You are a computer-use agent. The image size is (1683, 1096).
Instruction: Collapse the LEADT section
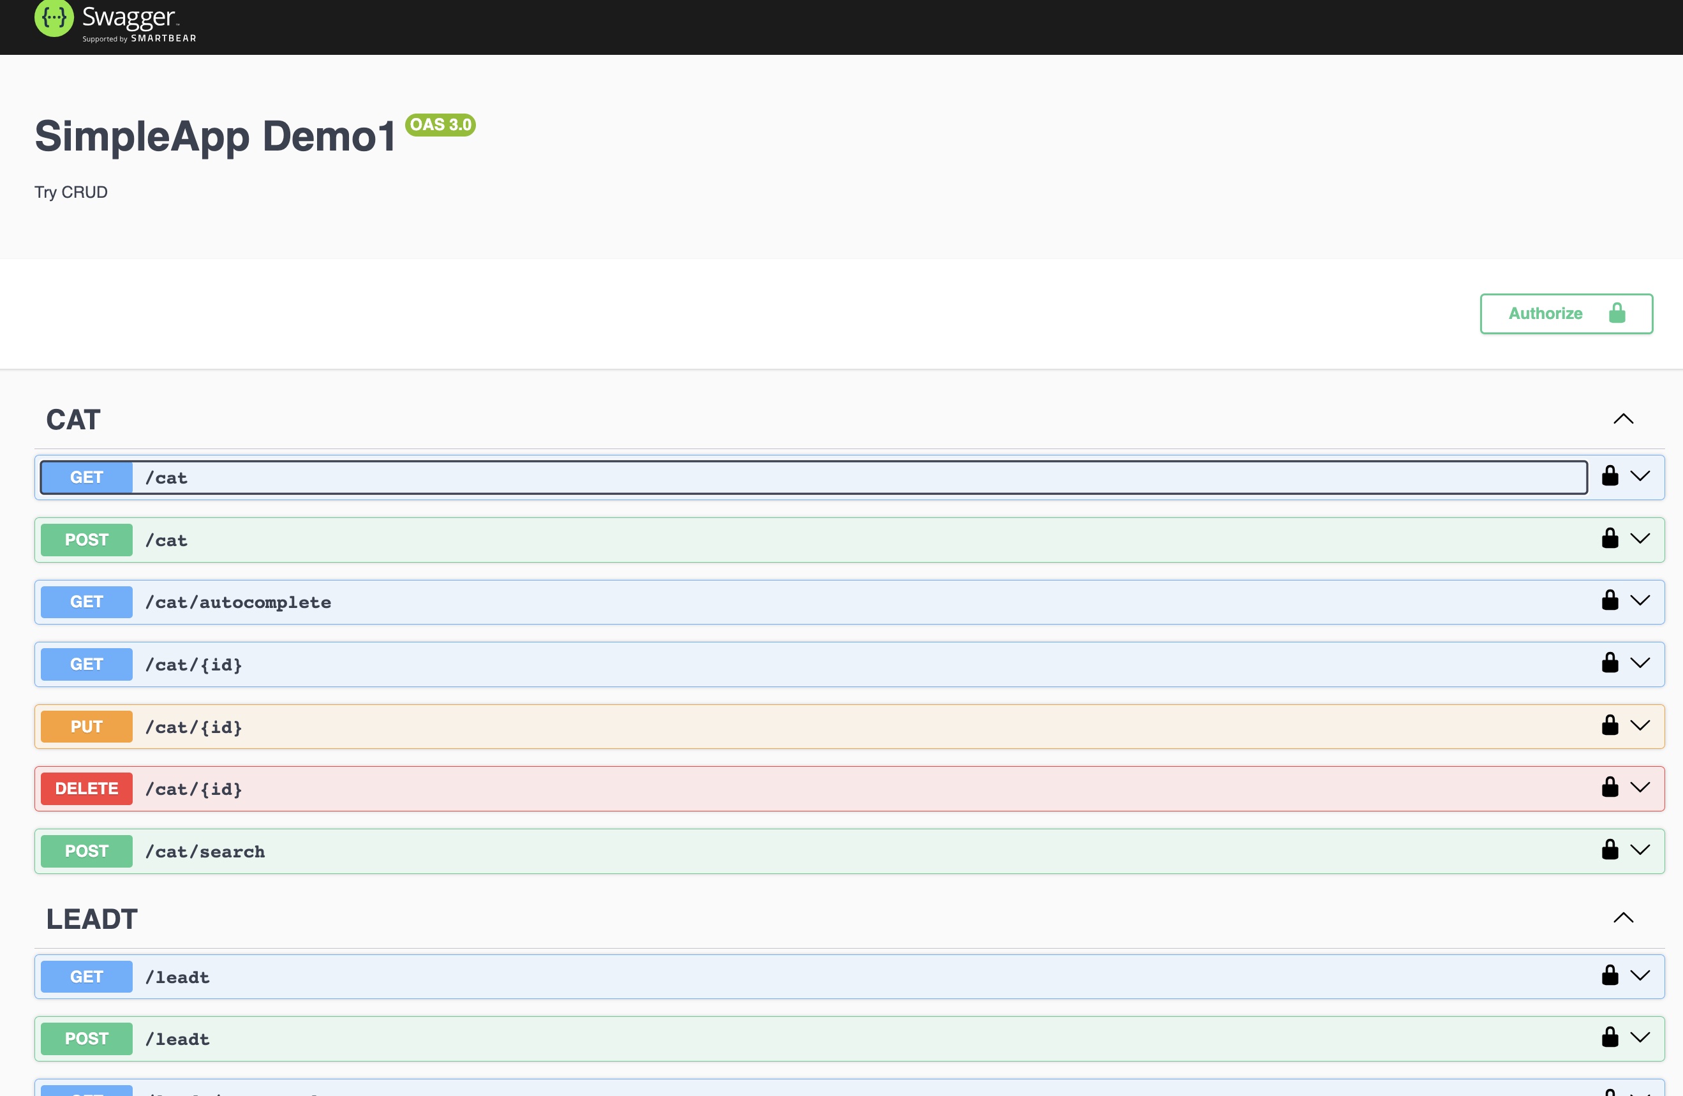click(x=1623, y=918)
